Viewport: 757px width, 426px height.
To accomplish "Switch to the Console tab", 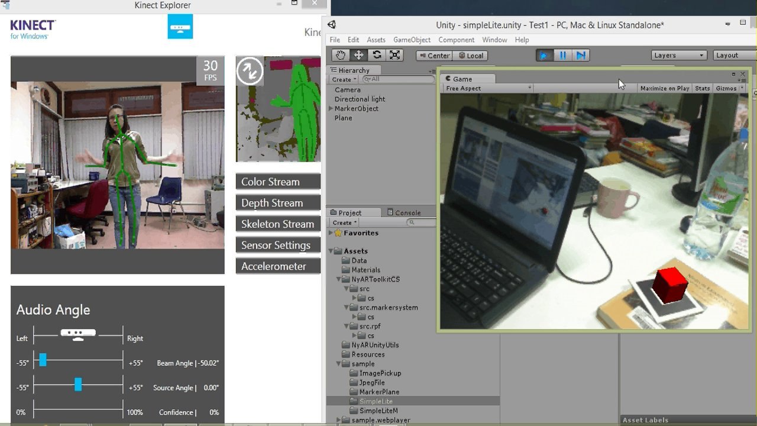I will 403,212.
